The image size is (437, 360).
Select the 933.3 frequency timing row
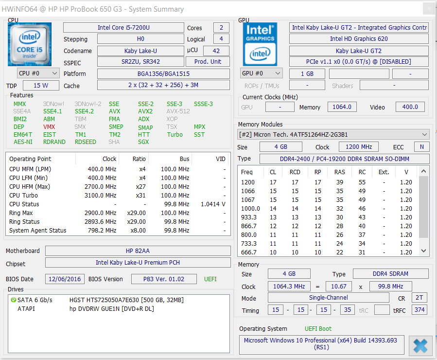(x=328, y=217)
